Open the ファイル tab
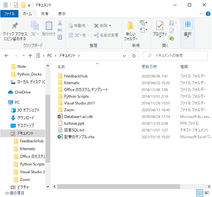 [9, 14]
